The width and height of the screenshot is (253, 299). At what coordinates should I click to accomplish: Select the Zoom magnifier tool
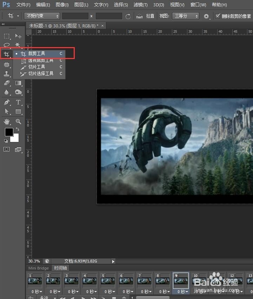[18, 121]
